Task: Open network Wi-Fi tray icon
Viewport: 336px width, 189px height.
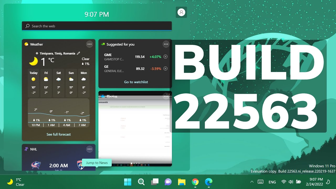Action: click(x=283, y=182)
